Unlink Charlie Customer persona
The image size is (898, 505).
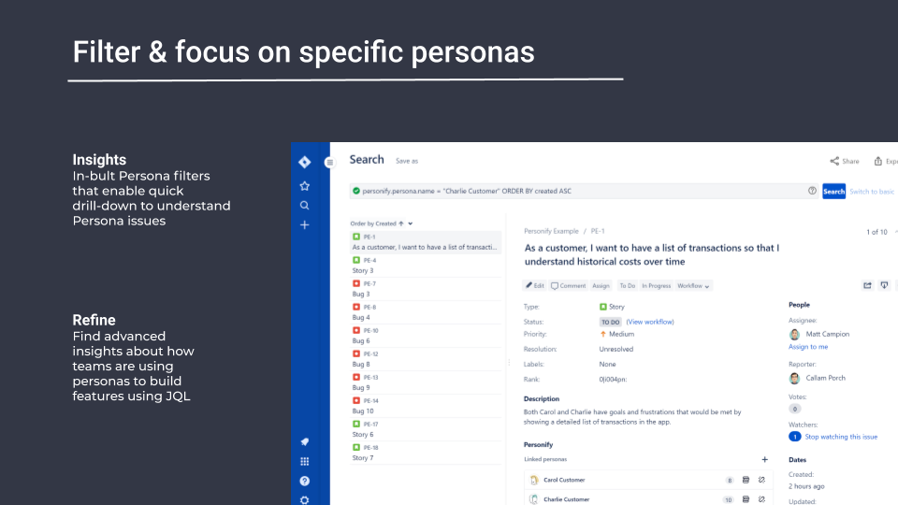(x=761, y=499)
